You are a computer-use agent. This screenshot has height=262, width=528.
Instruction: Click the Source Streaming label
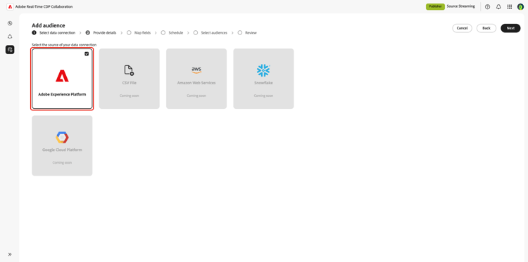tap(460, 6)
